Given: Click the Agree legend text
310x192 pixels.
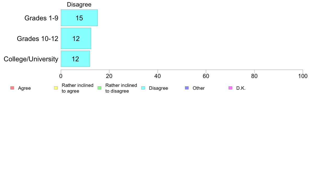Looking at the screenshot, I should [24, 88].
